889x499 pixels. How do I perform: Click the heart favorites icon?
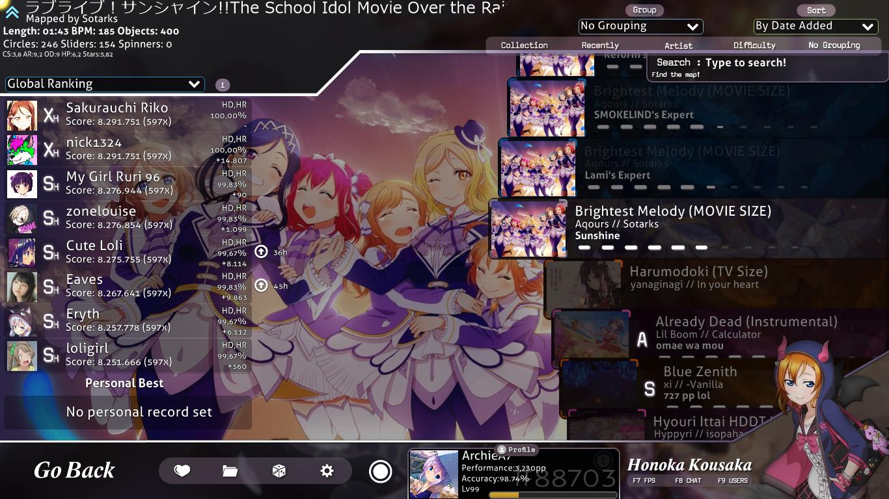182,471
